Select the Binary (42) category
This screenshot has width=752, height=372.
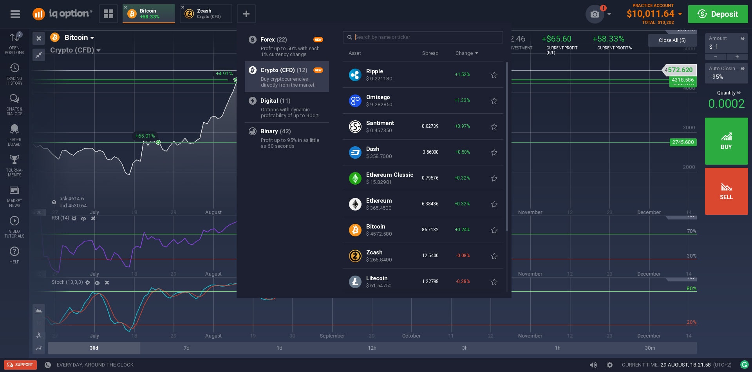click(x=287, y=138)
